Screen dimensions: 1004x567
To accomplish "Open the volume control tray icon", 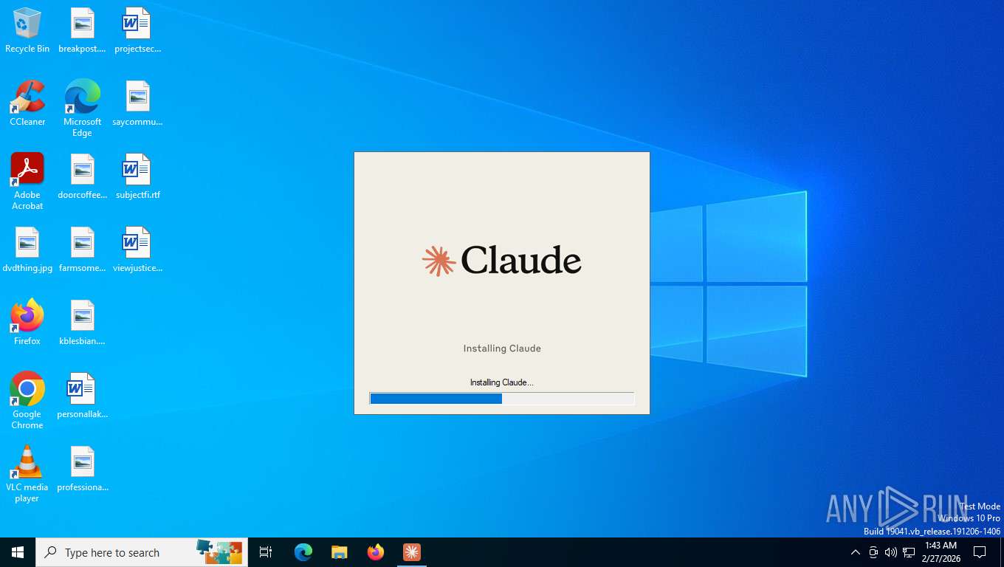I will pyautogui.click(x=891, y=552).
